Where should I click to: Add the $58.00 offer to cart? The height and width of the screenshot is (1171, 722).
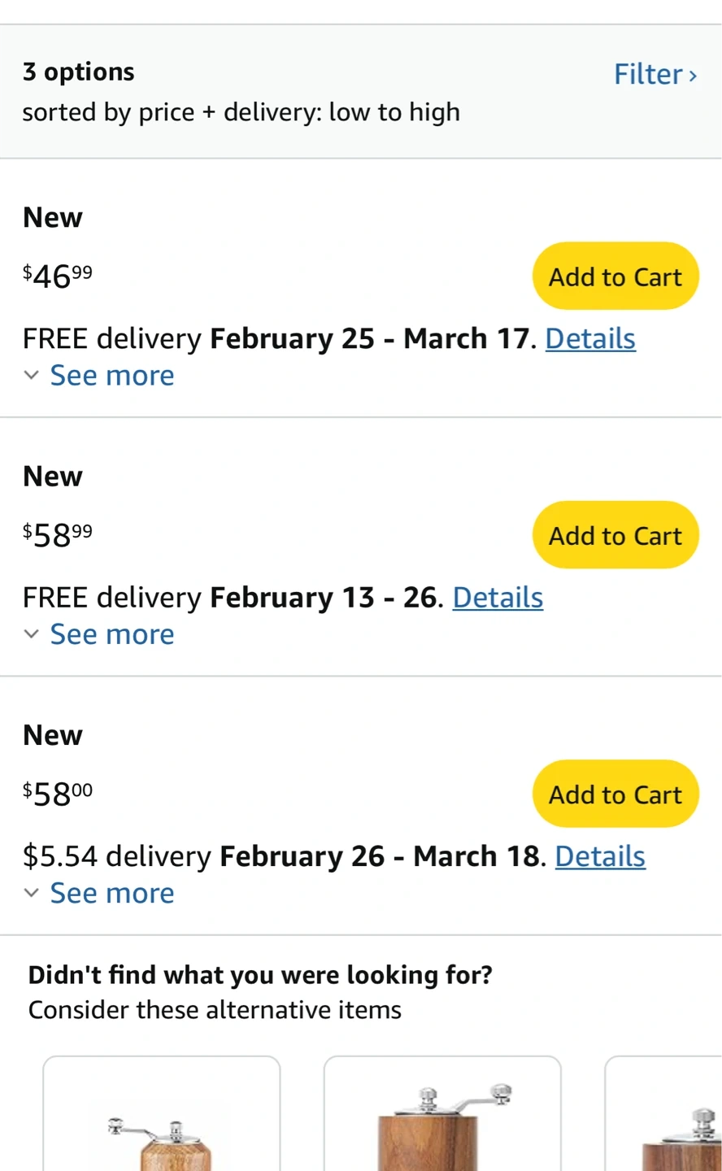click(x=615, y=794)
